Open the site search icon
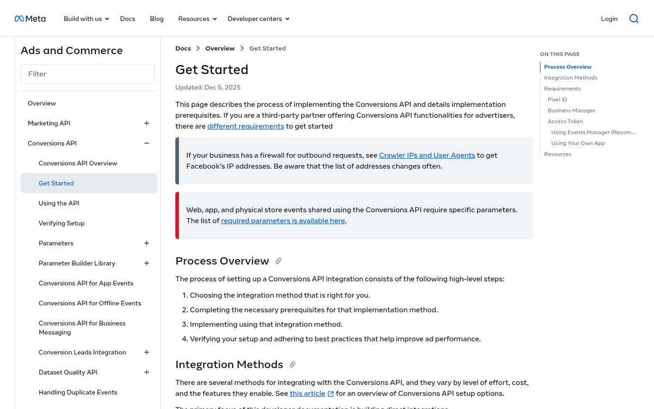 click(x=634, y=18)
